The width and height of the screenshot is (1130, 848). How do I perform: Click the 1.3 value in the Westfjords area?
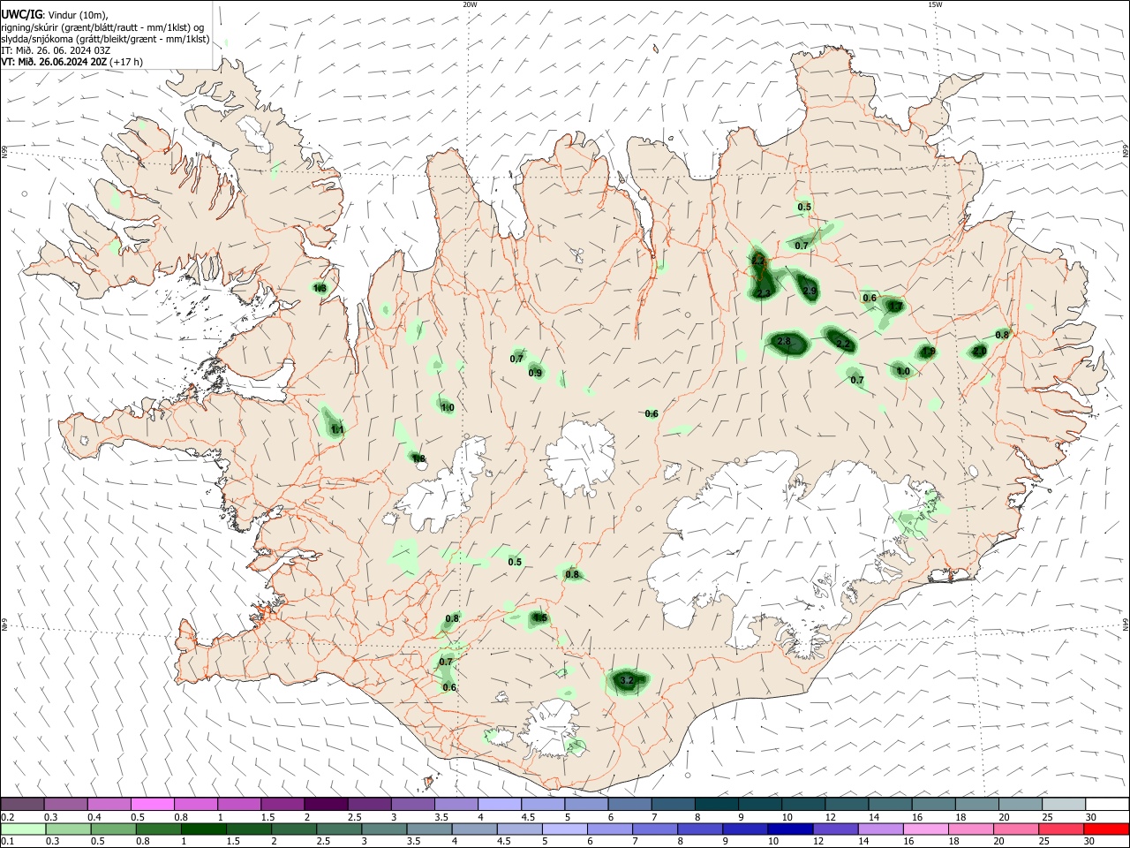[x=320, y=288]
